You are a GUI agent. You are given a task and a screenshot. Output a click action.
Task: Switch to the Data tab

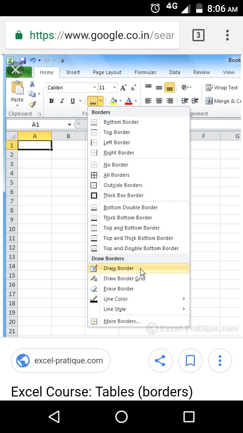click(x=174, y=72)
